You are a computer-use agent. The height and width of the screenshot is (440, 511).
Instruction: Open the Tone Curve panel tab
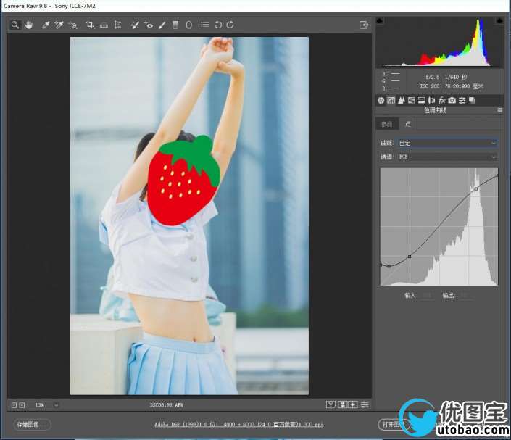point(391,100)
